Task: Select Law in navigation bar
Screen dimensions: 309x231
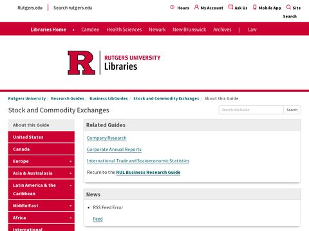Action: [x=252, y=30]
